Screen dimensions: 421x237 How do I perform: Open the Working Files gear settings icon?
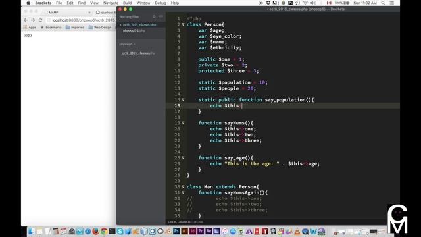[x=154, y=16]
